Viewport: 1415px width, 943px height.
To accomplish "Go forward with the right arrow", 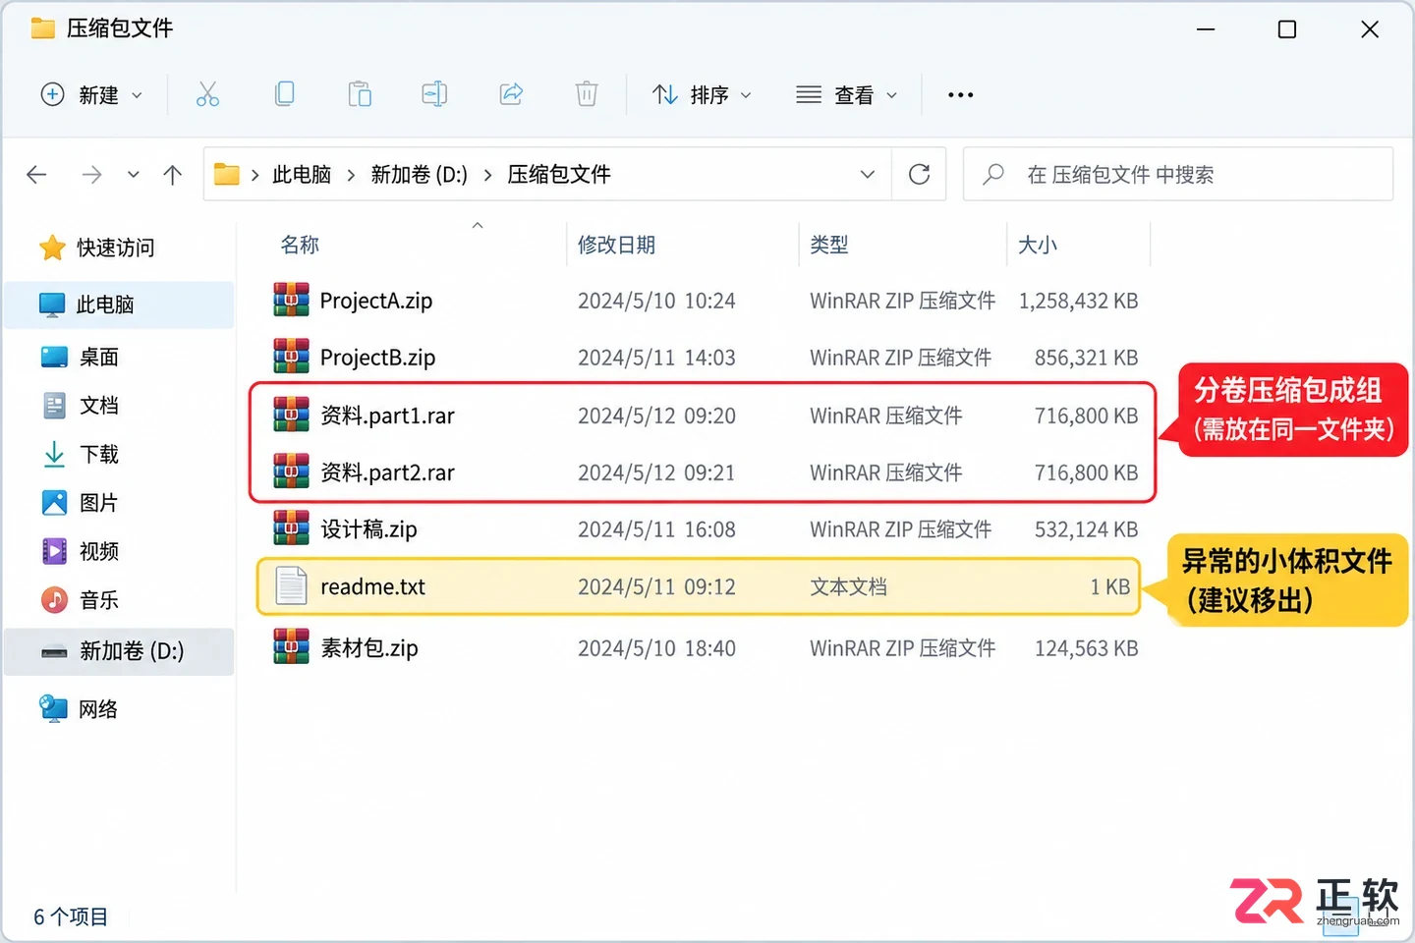I will [x=91, y=175].
